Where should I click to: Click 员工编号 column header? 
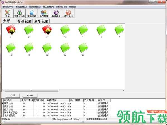click(76, 100)
